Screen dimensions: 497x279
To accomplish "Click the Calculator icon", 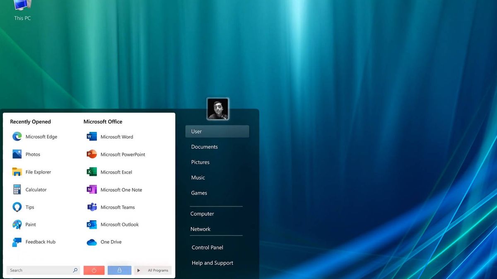I will coord(17,190).
